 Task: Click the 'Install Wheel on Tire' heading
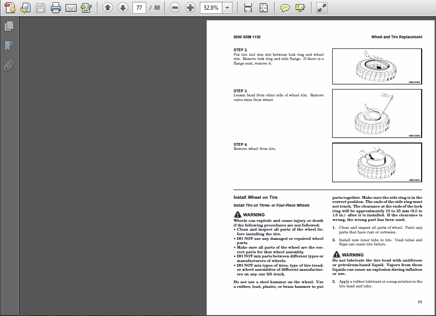(255, 197)
